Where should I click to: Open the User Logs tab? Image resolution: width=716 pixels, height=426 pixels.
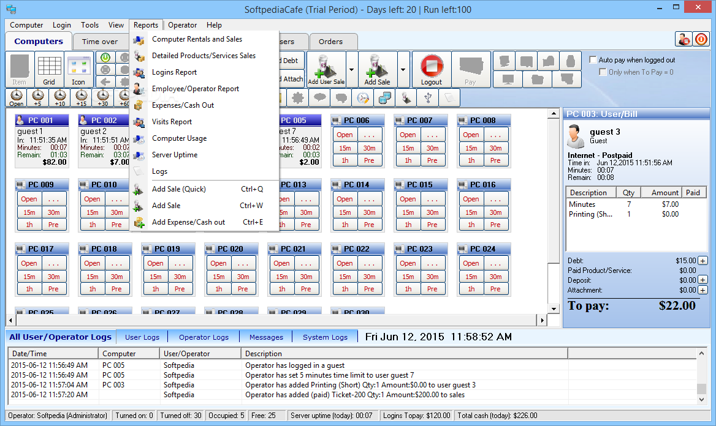click(142, 337)
